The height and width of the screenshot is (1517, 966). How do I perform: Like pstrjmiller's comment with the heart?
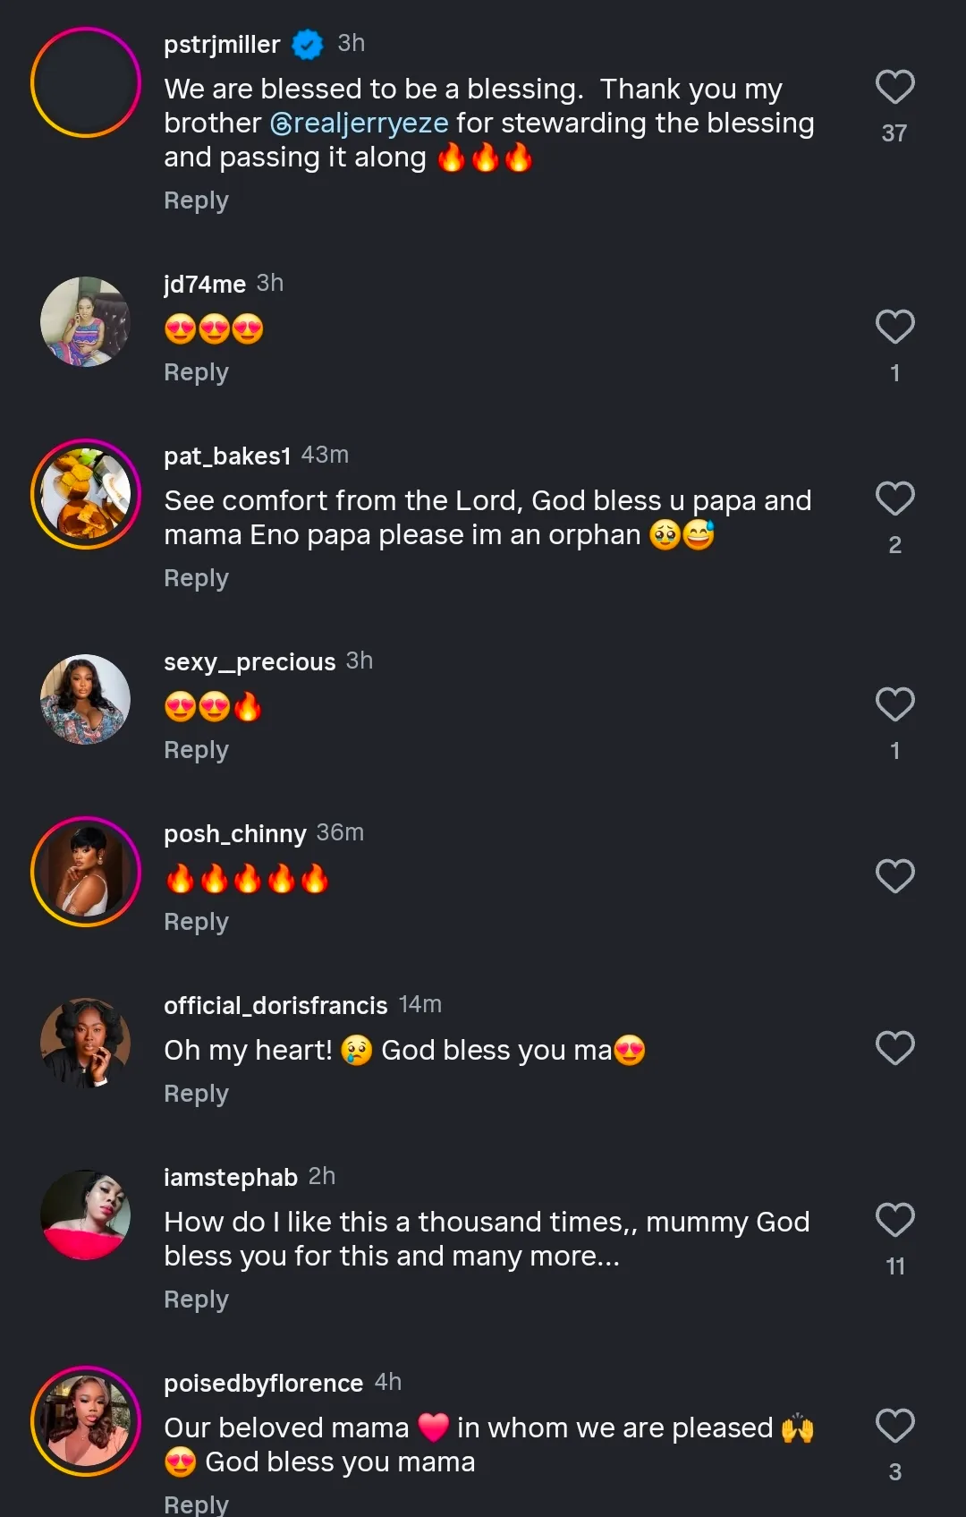pos(894,87)
